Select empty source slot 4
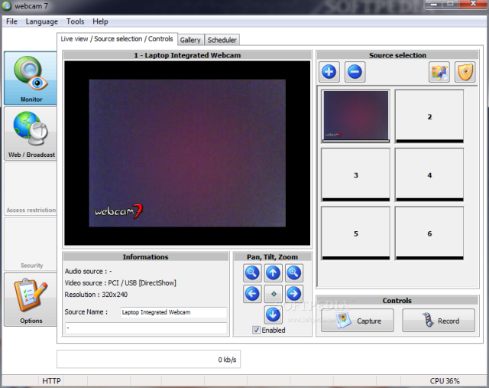489x388 pixels. pos(429,174)
